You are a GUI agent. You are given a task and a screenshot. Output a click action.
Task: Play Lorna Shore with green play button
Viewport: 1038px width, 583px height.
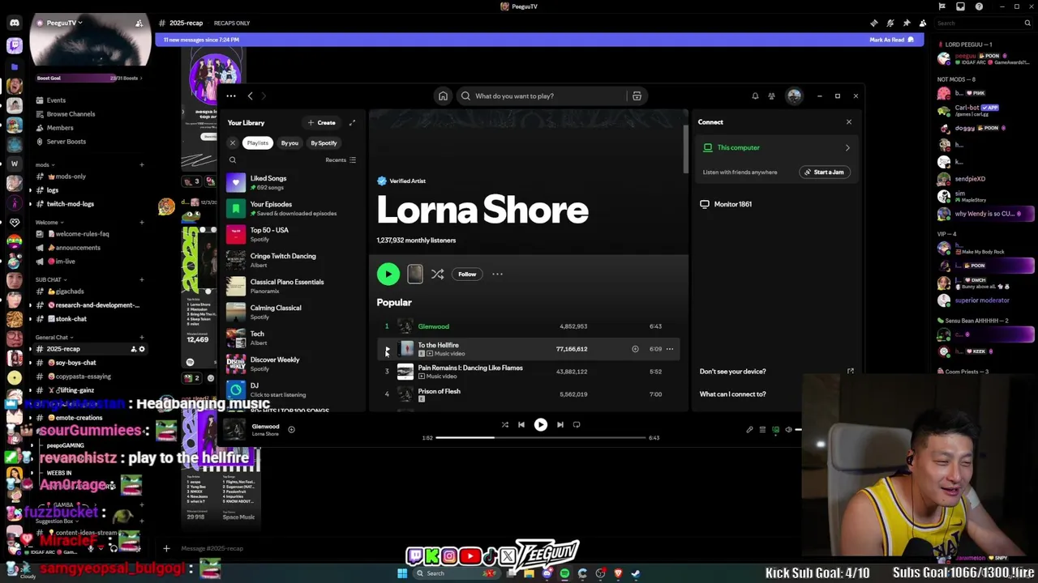click(388, 274)
